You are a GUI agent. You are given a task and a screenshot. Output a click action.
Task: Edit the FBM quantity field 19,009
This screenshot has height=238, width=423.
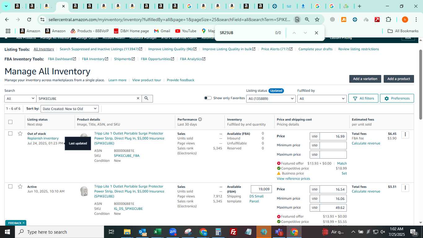pos(261,189)
